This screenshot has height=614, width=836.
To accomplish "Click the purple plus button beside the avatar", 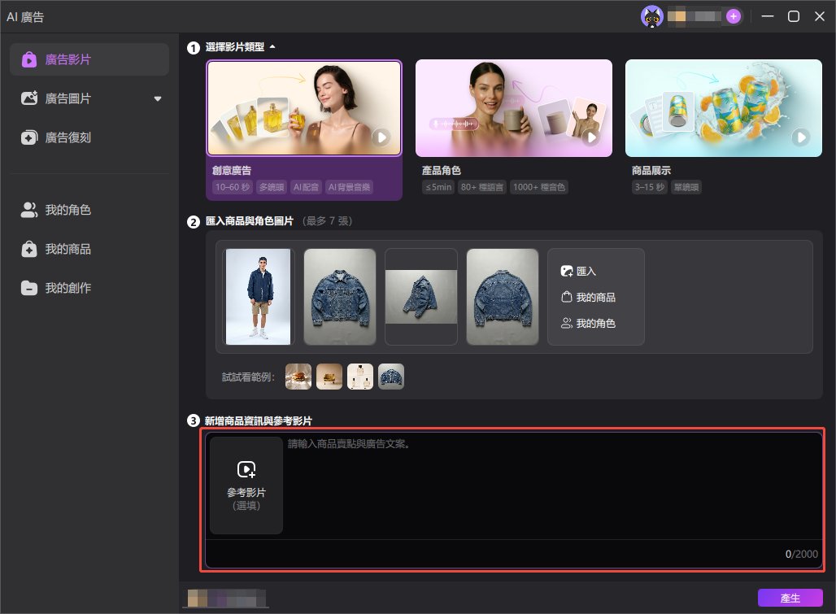I will pos(734,16).
